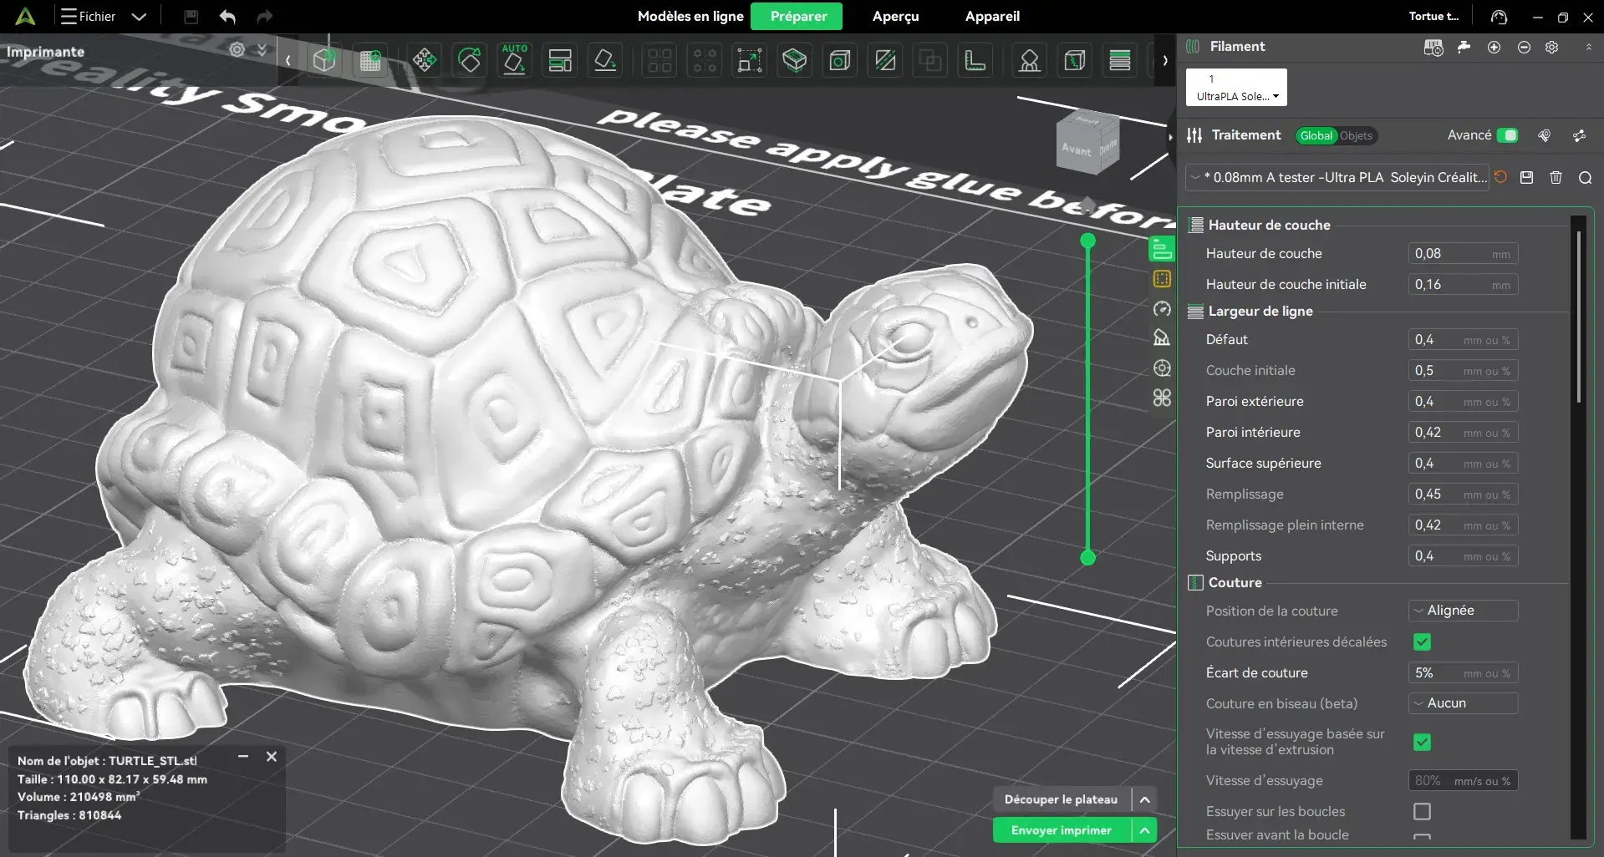Image resolution: width=1604 pixels, height=857 pixels.
Task: Switch to the Appareil tab
Action: tap(992, 17)
